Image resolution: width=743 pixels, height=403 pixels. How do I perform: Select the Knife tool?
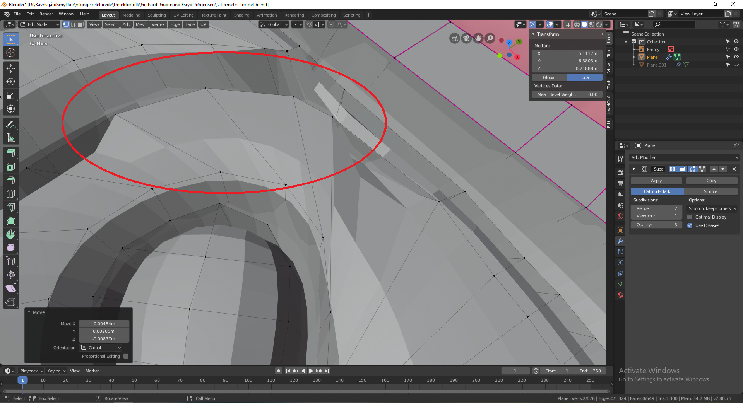click(11, 208)
